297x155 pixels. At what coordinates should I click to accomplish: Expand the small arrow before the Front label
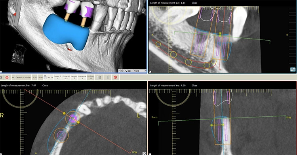tap(132, 71)
